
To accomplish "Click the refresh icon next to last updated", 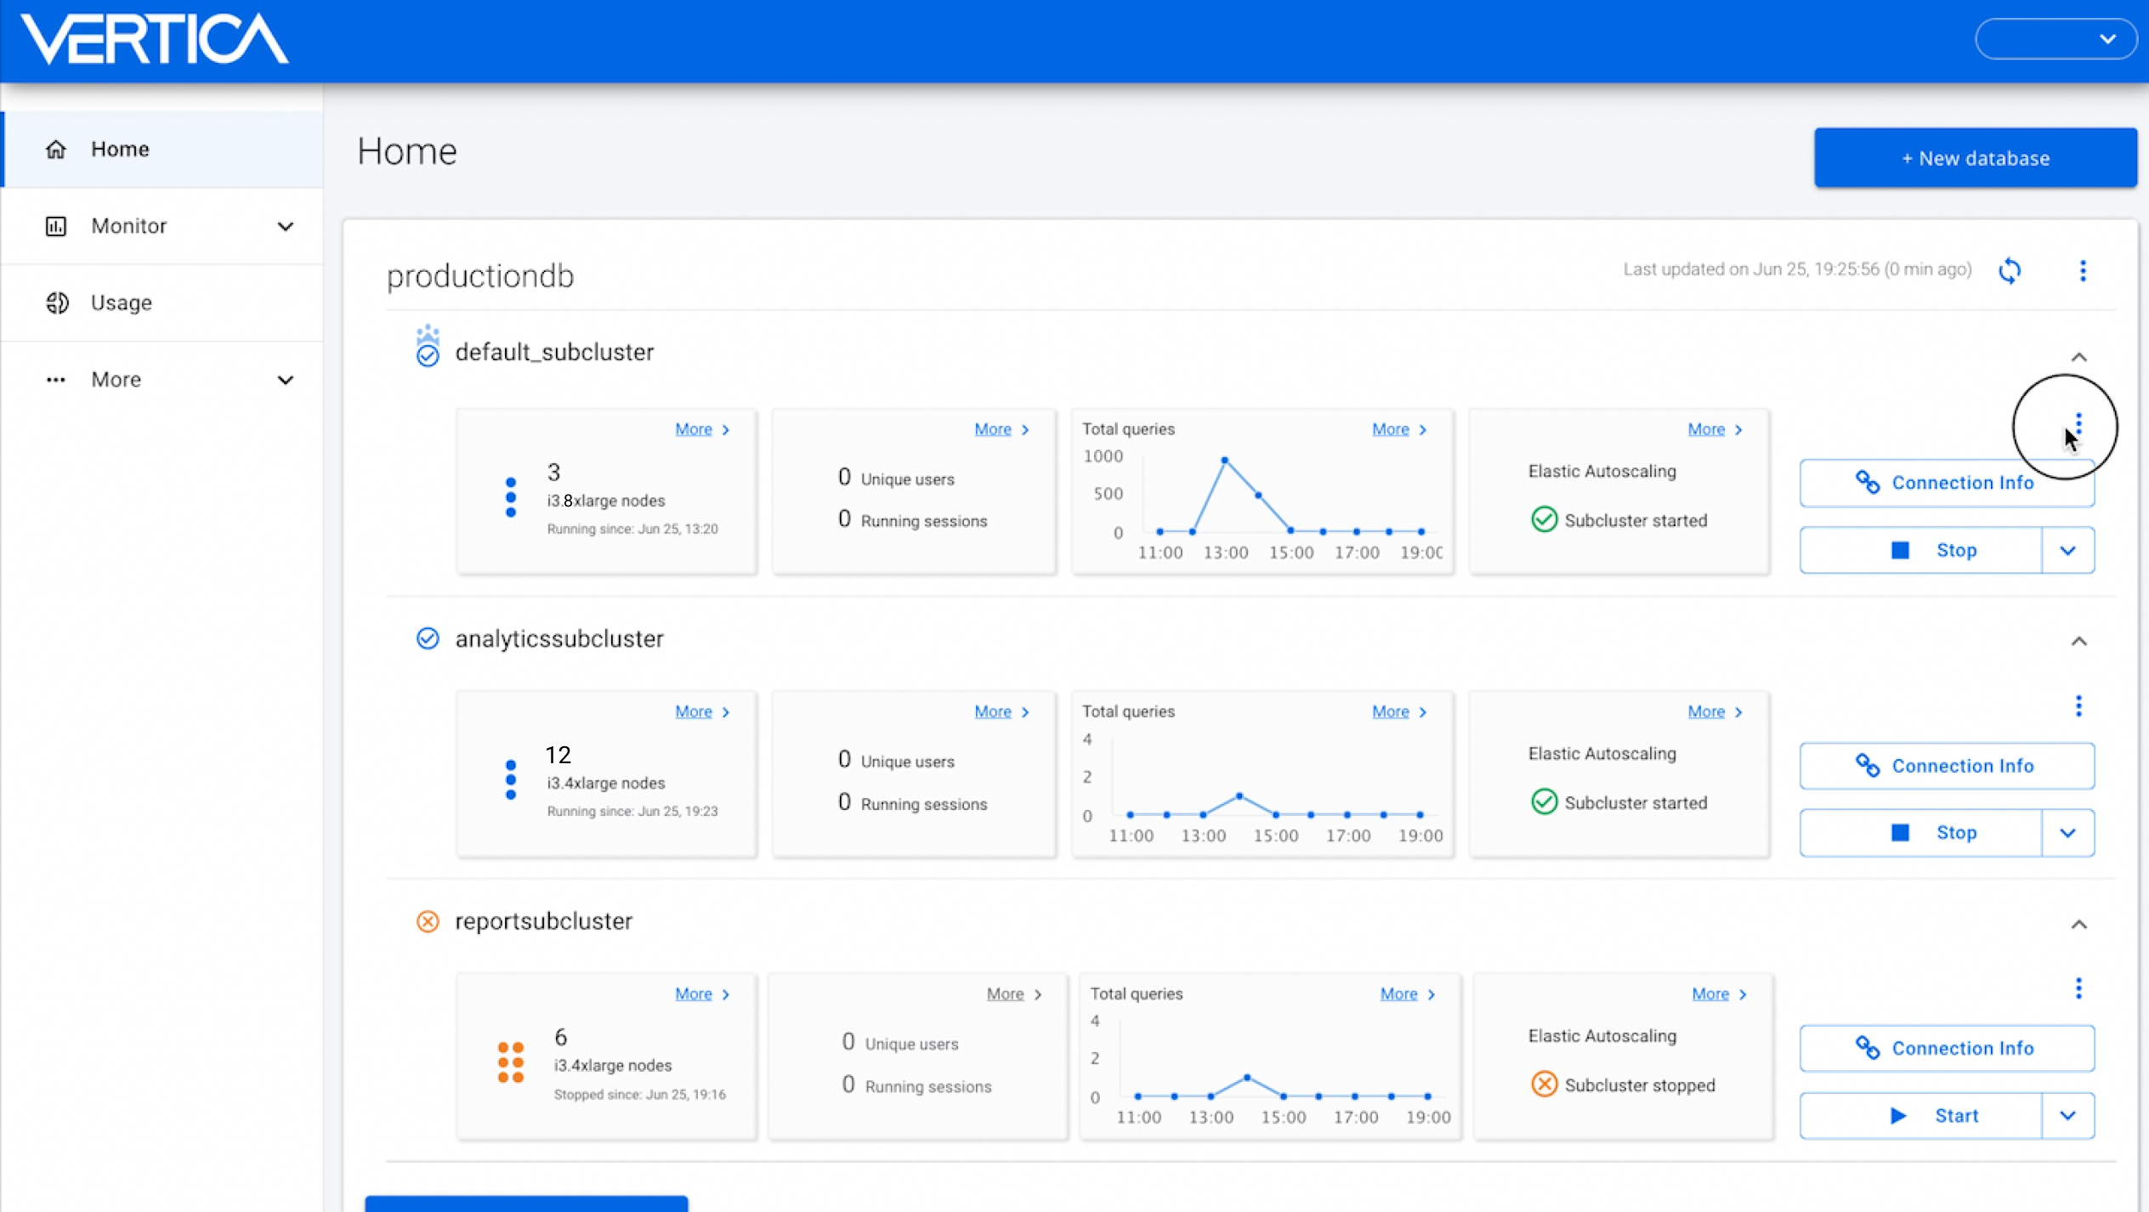I will coord(2010,271).
